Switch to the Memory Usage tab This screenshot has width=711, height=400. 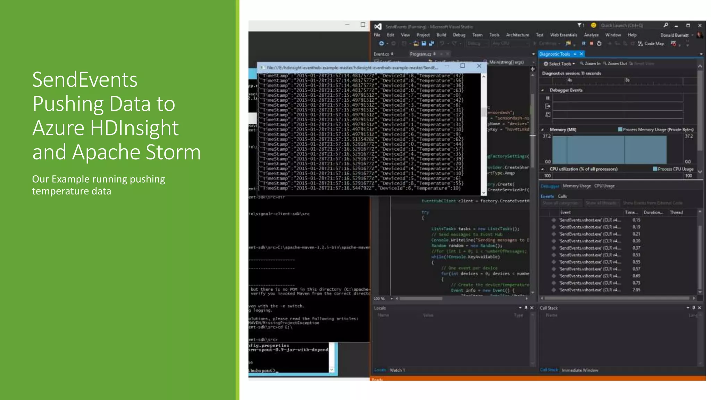[x=577, y=186]
